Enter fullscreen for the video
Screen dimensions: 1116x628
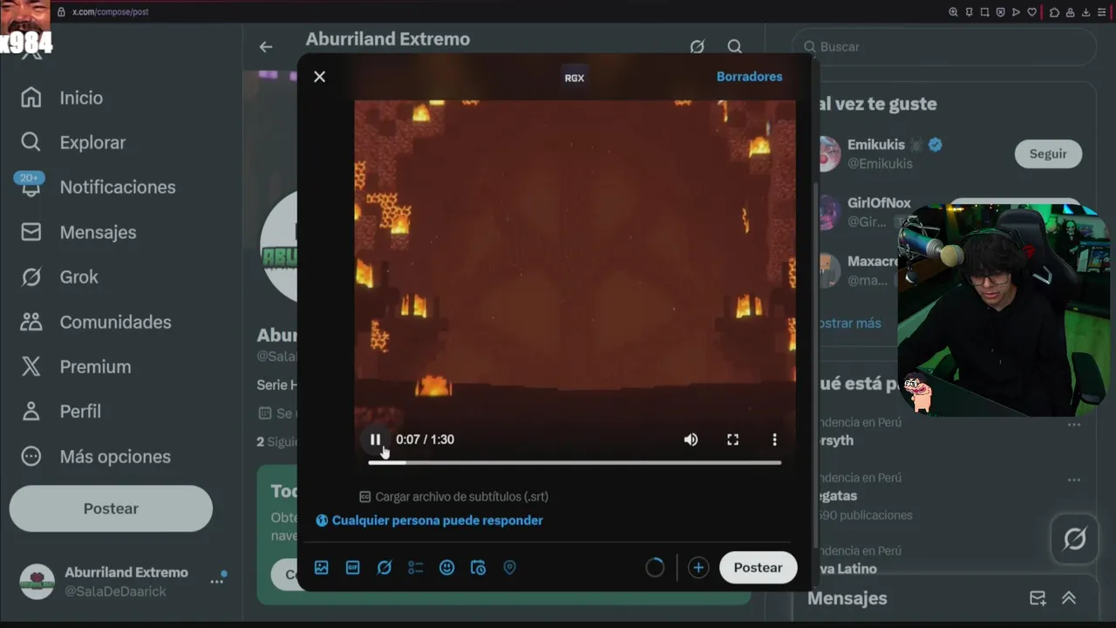pyautogui.click(x=732, y=440)
